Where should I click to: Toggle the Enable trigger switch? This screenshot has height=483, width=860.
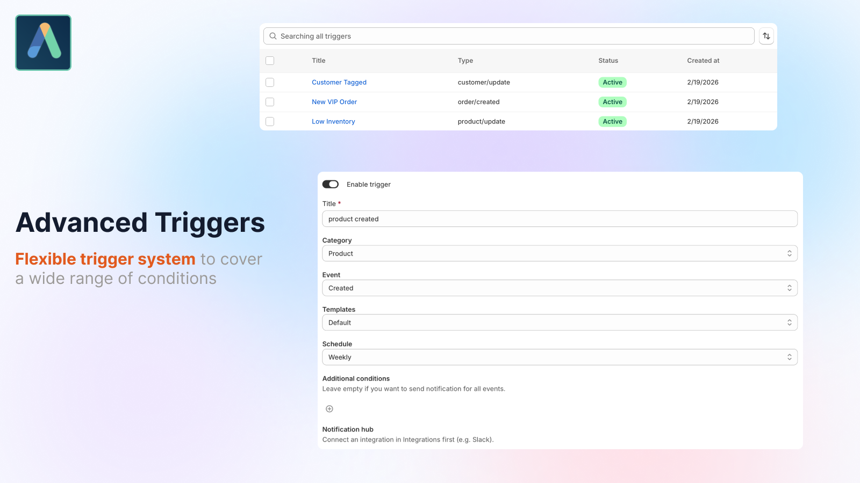[331, 184]
